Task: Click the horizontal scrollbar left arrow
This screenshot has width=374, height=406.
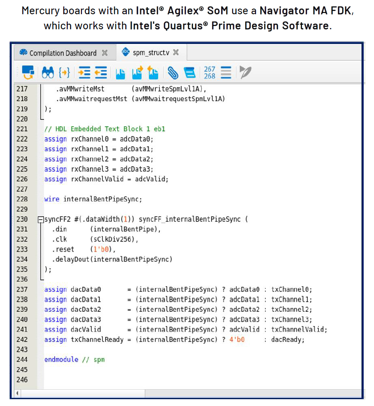Action: coord(18,394)
